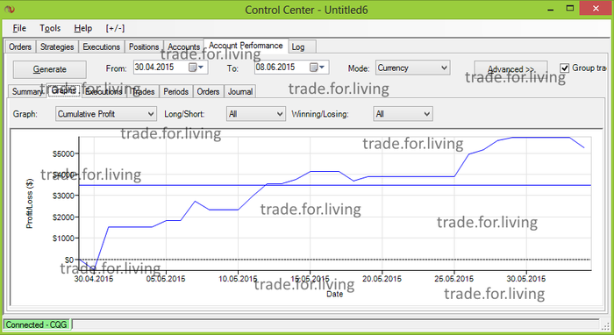Open the Orders sub-tab next to Periods
614x335 pixels.
(x=208, y=91)
